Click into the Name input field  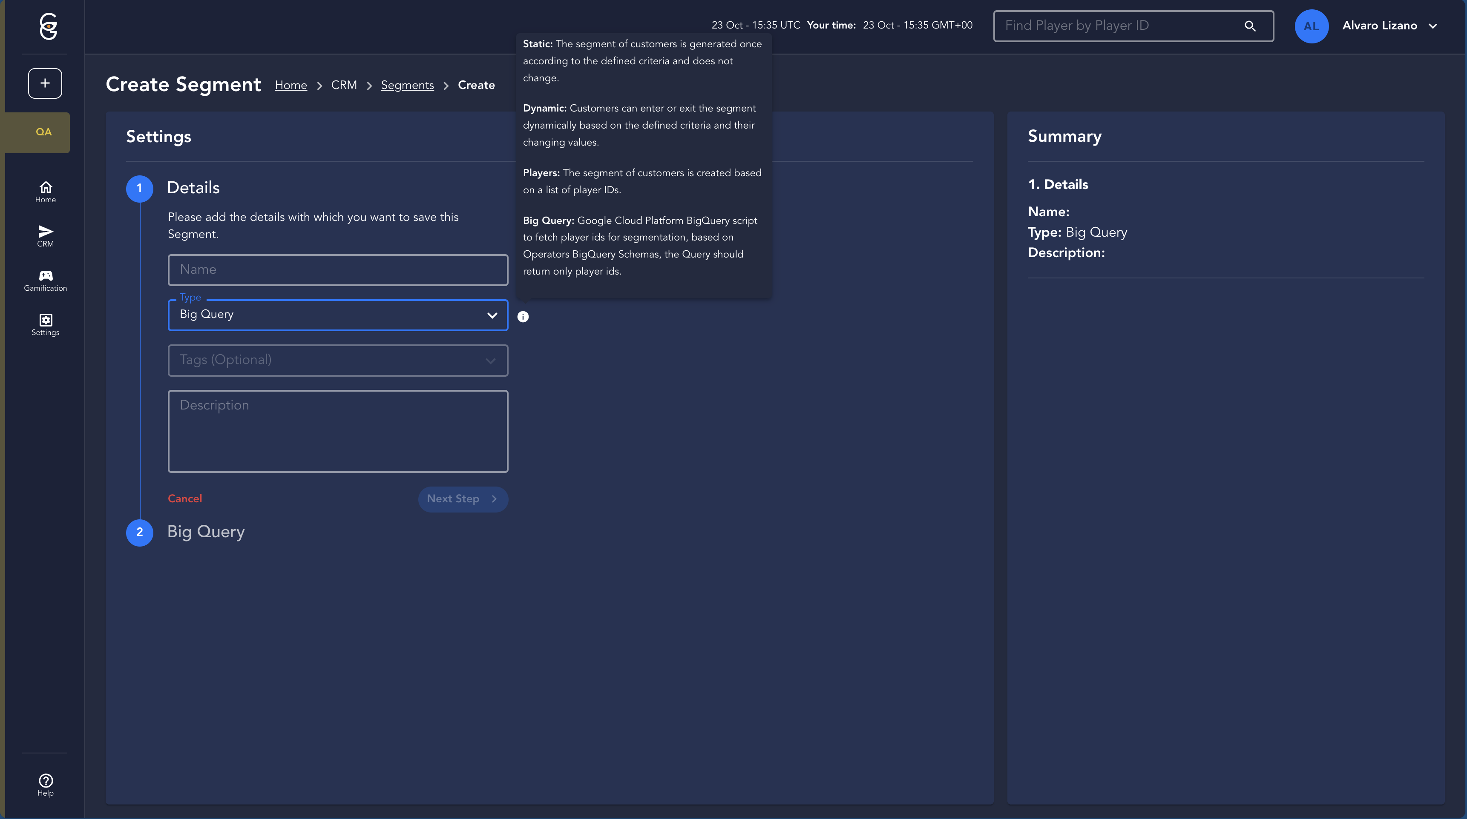tap(338, 270)
